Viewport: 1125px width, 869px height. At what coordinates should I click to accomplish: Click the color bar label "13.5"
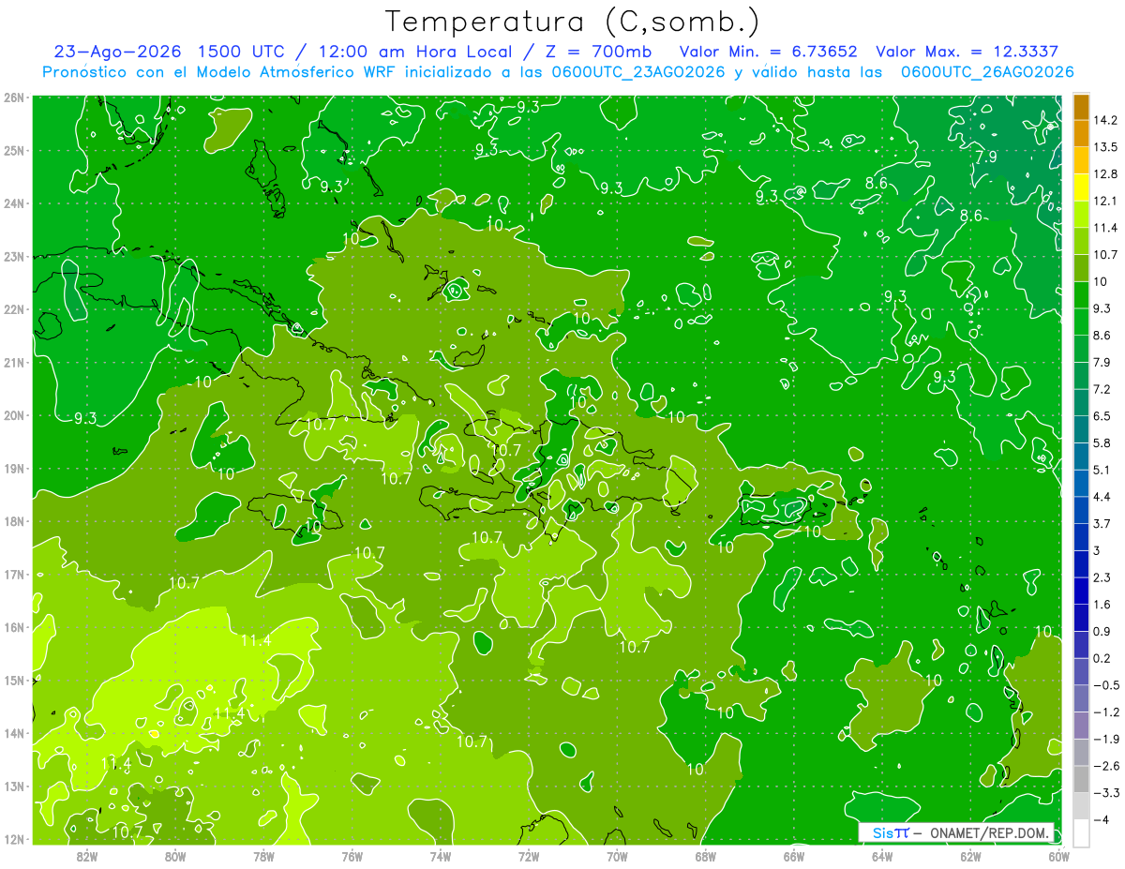[x=1104, y=147]
